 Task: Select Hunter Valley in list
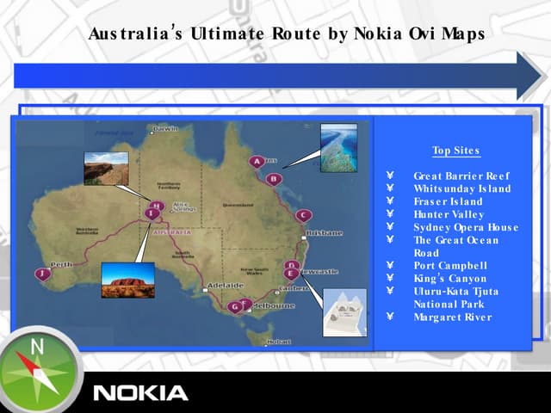pyautogui.click(x=449, y=214)
